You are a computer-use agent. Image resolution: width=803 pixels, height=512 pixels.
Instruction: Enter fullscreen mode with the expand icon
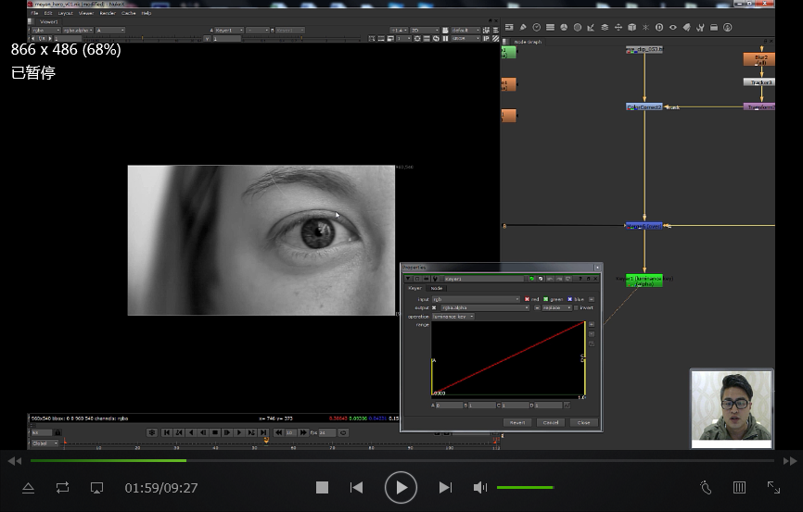[773, 487]
